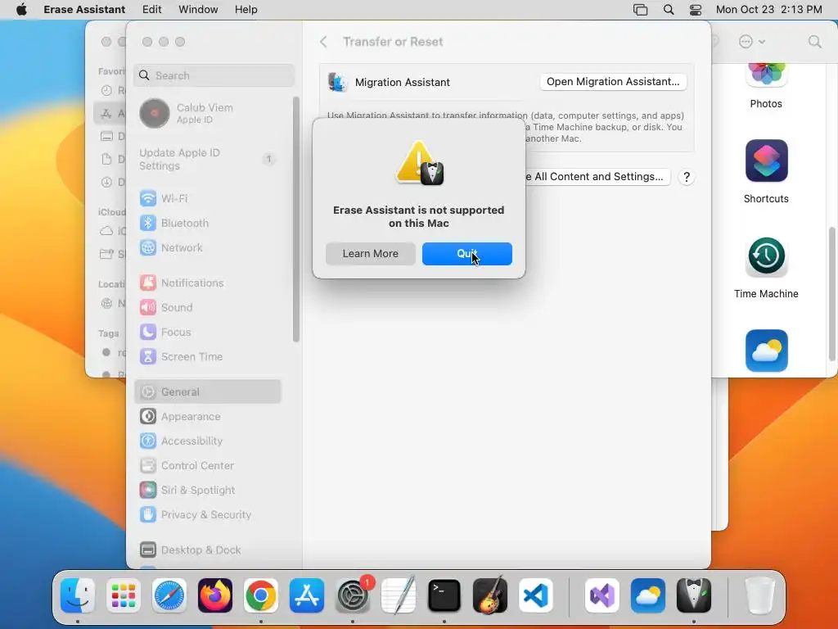The height and width of the screenshot is (629, 838).
Task: Launch Firefox from the Dock
Action: (x=215, y=595)
